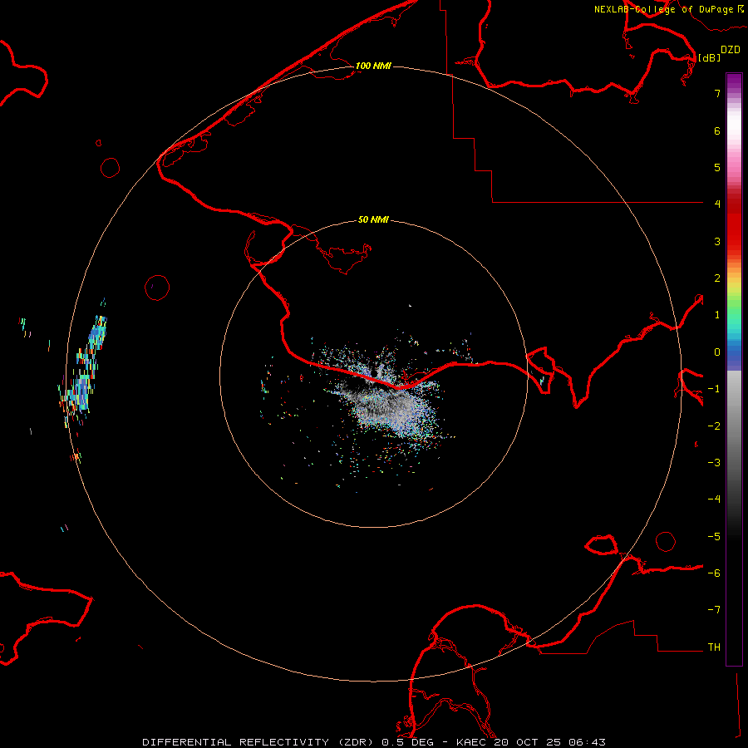Viewport: 748px width, 748px height.
Task: Click the 0 value on the color scale
Action: pos(717,352)
